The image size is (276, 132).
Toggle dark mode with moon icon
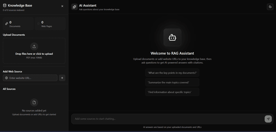click(x=270, y=7)
